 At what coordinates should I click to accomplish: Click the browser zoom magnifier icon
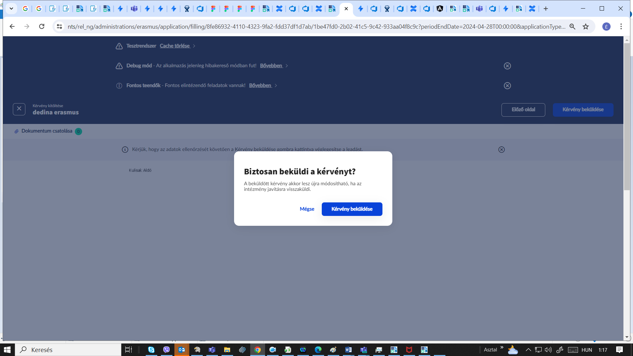(x=572, y=26)
